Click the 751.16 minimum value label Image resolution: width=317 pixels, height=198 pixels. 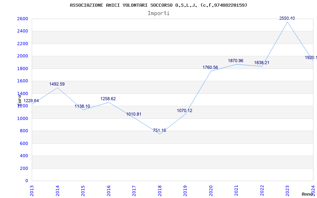[159, 131]
